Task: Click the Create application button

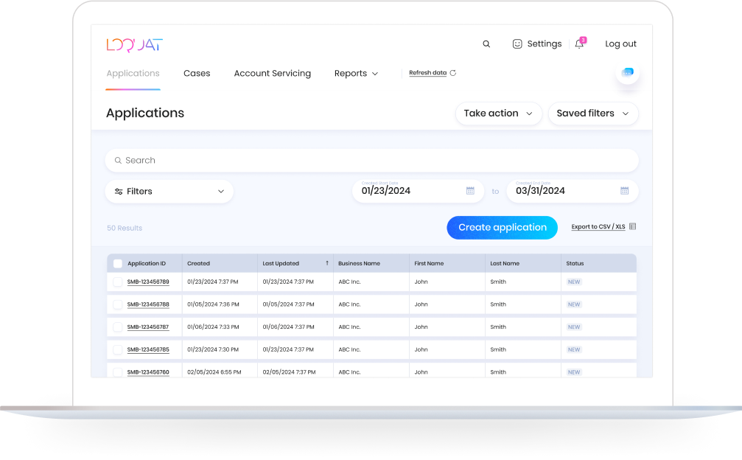Action: (x=502, y=228)
